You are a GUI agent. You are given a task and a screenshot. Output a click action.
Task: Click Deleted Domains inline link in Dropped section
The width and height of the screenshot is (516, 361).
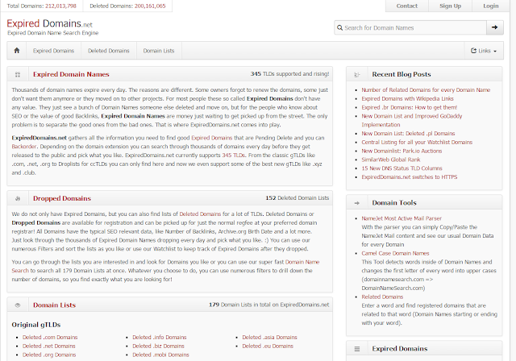(200, 214)
